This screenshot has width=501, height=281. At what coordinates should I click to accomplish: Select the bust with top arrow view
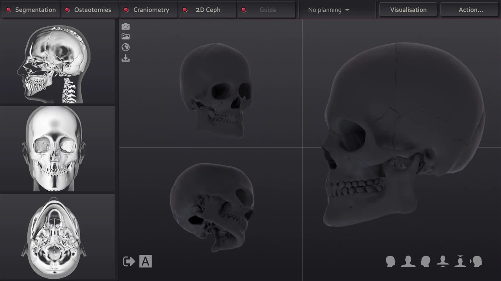coord(460,261)
